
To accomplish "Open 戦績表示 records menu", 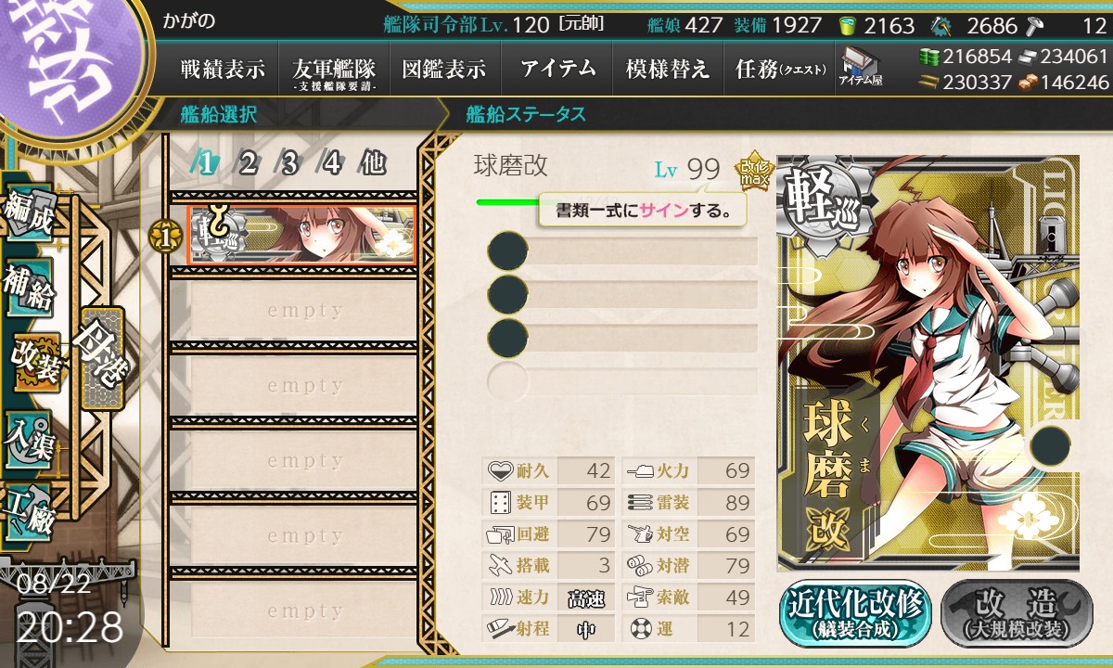I will (223, 69).
